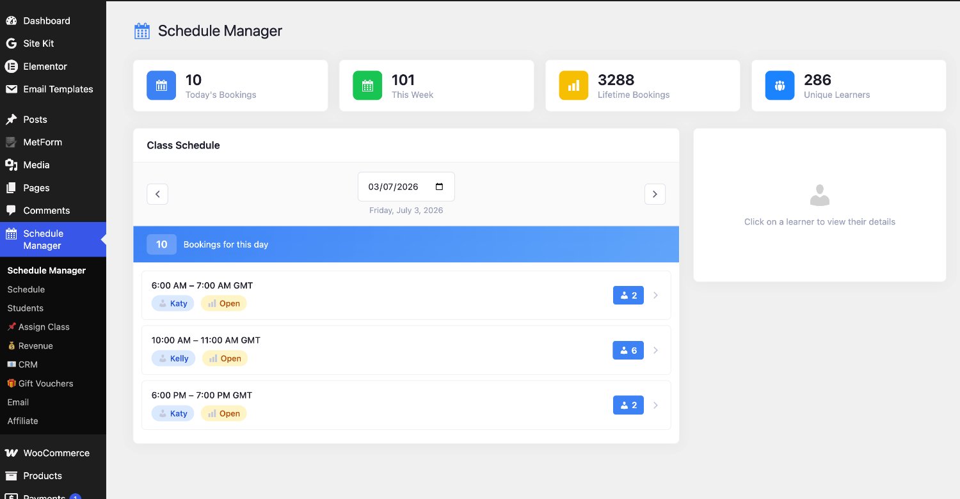Open the Affiliate submenu link
Screen dimensions: 960x499
(x=23, y=421)
